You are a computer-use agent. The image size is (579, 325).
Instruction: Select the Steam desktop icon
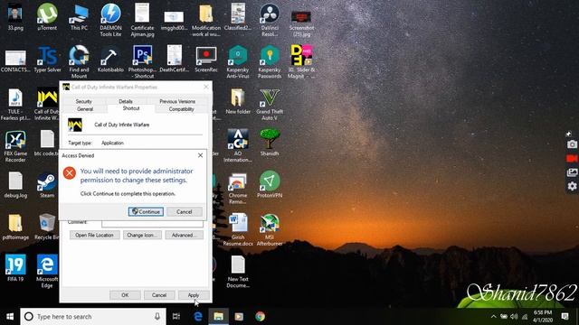click(x=47, y=184)
